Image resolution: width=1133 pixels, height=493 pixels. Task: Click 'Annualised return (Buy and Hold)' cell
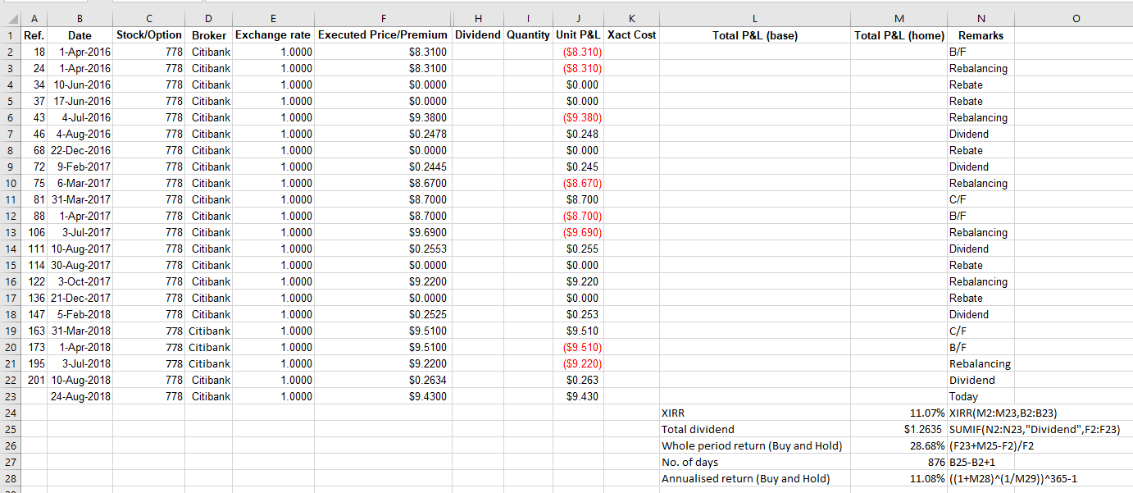click(754, 478)
